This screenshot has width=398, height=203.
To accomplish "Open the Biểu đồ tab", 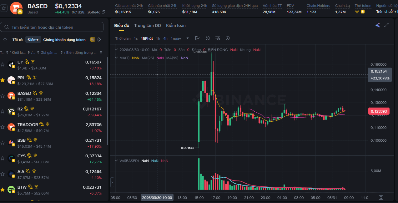I will click(122, 25).
